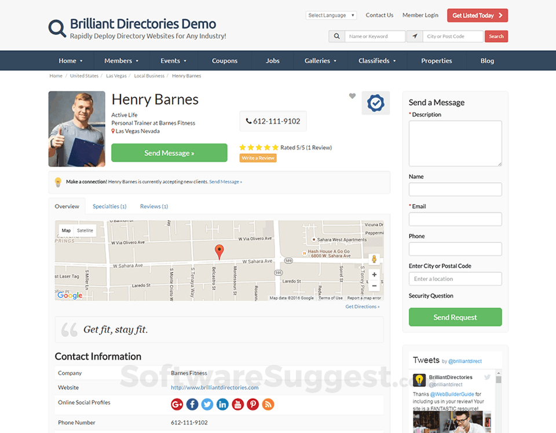The image size is (556, 433).
Task: Toggle the Map view button
Action: [x=65, y=230]
